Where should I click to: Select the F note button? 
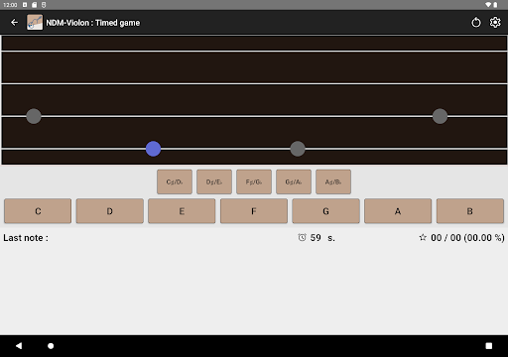pos(254,211)
